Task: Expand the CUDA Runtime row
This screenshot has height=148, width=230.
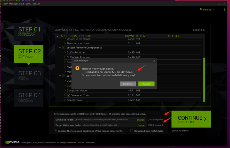Action: 65,52
